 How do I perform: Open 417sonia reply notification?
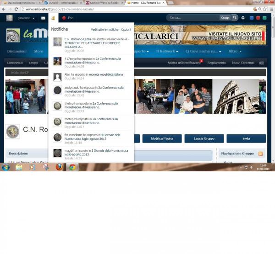tap(91, 63)
